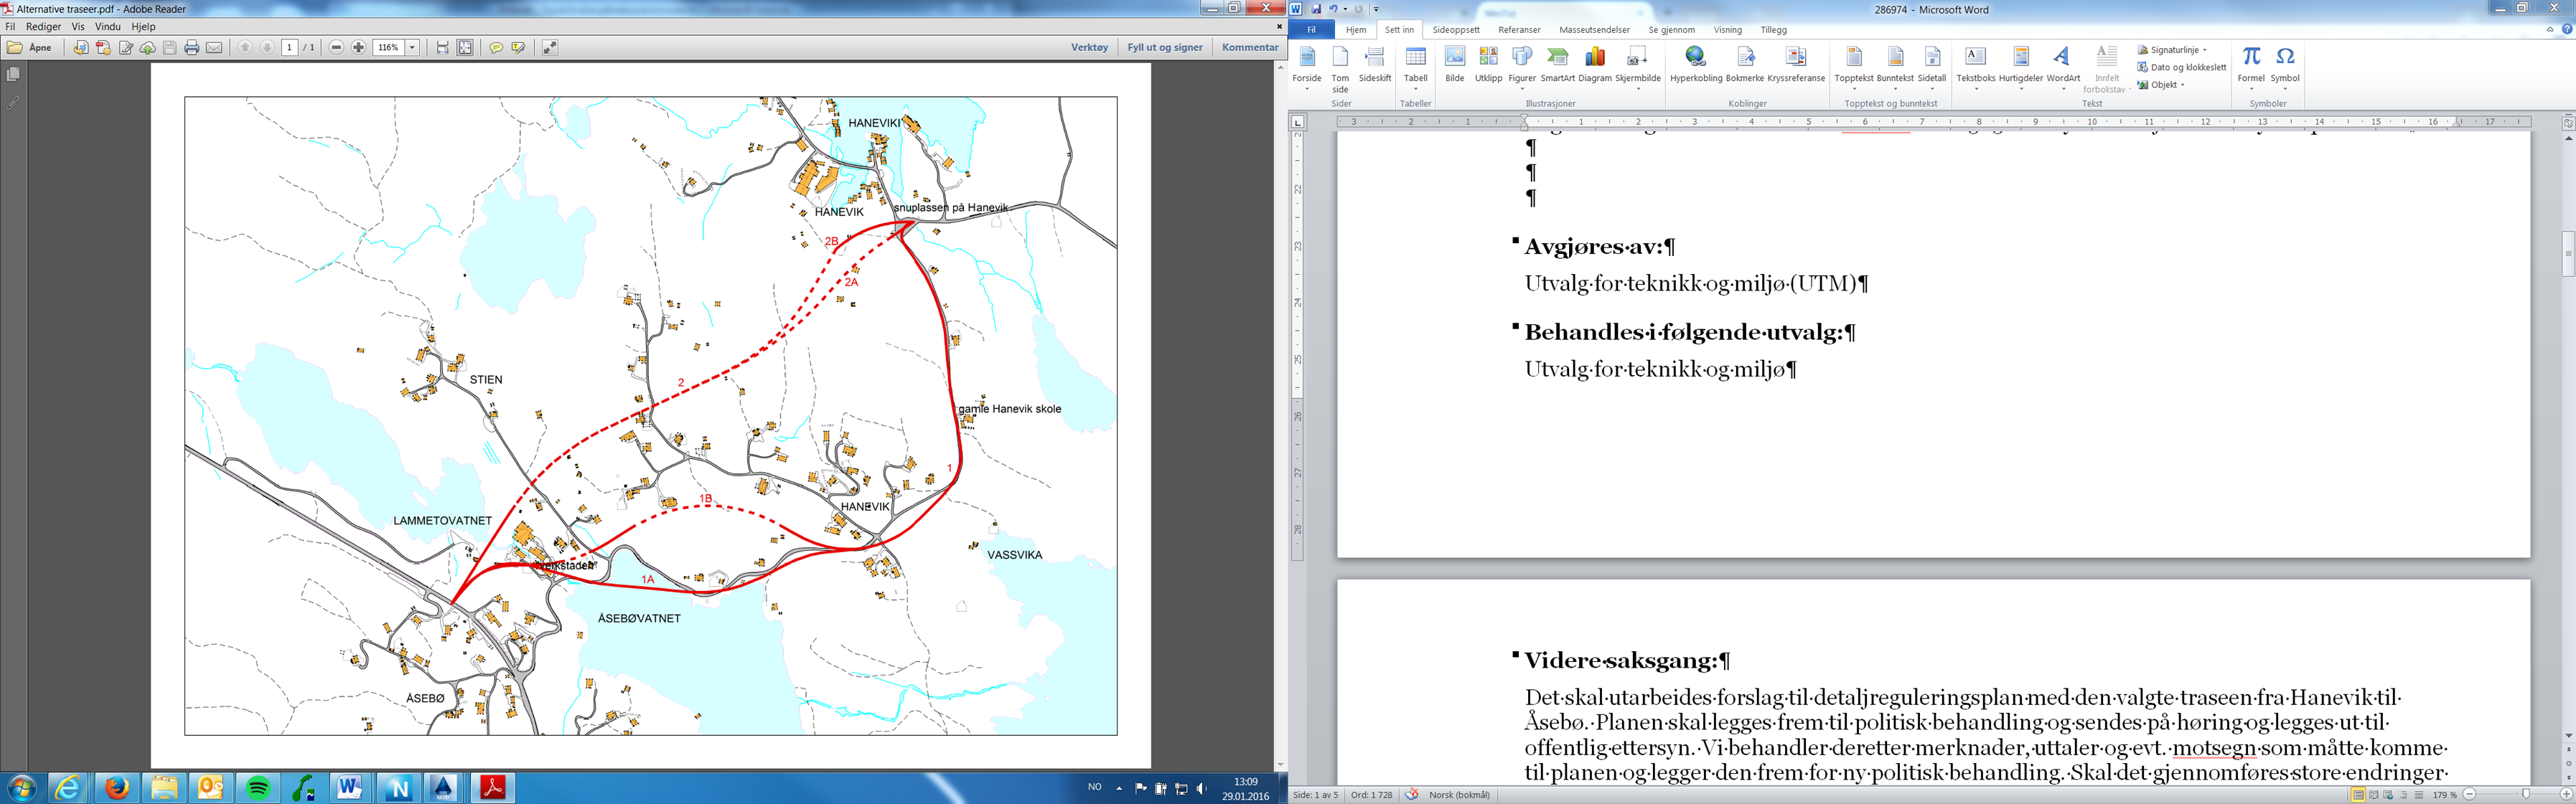2576x804 pixels.
Task: Open the Sidetall page number dropdown
Action: 1932,68
